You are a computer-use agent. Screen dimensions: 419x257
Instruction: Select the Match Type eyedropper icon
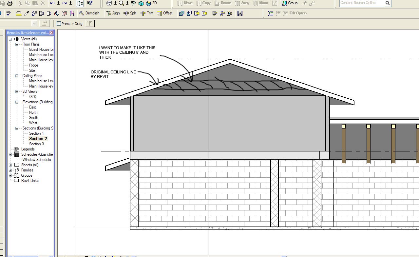pos(27,13)
